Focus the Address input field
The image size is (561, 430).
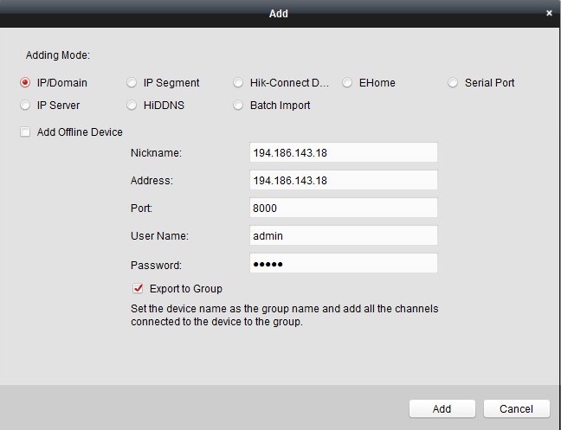(x=343, y=180)
